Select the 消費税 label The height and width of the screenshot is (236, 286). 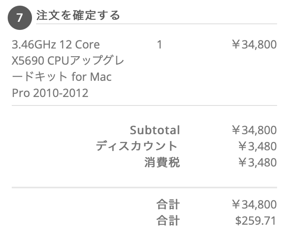coord(162,162)
